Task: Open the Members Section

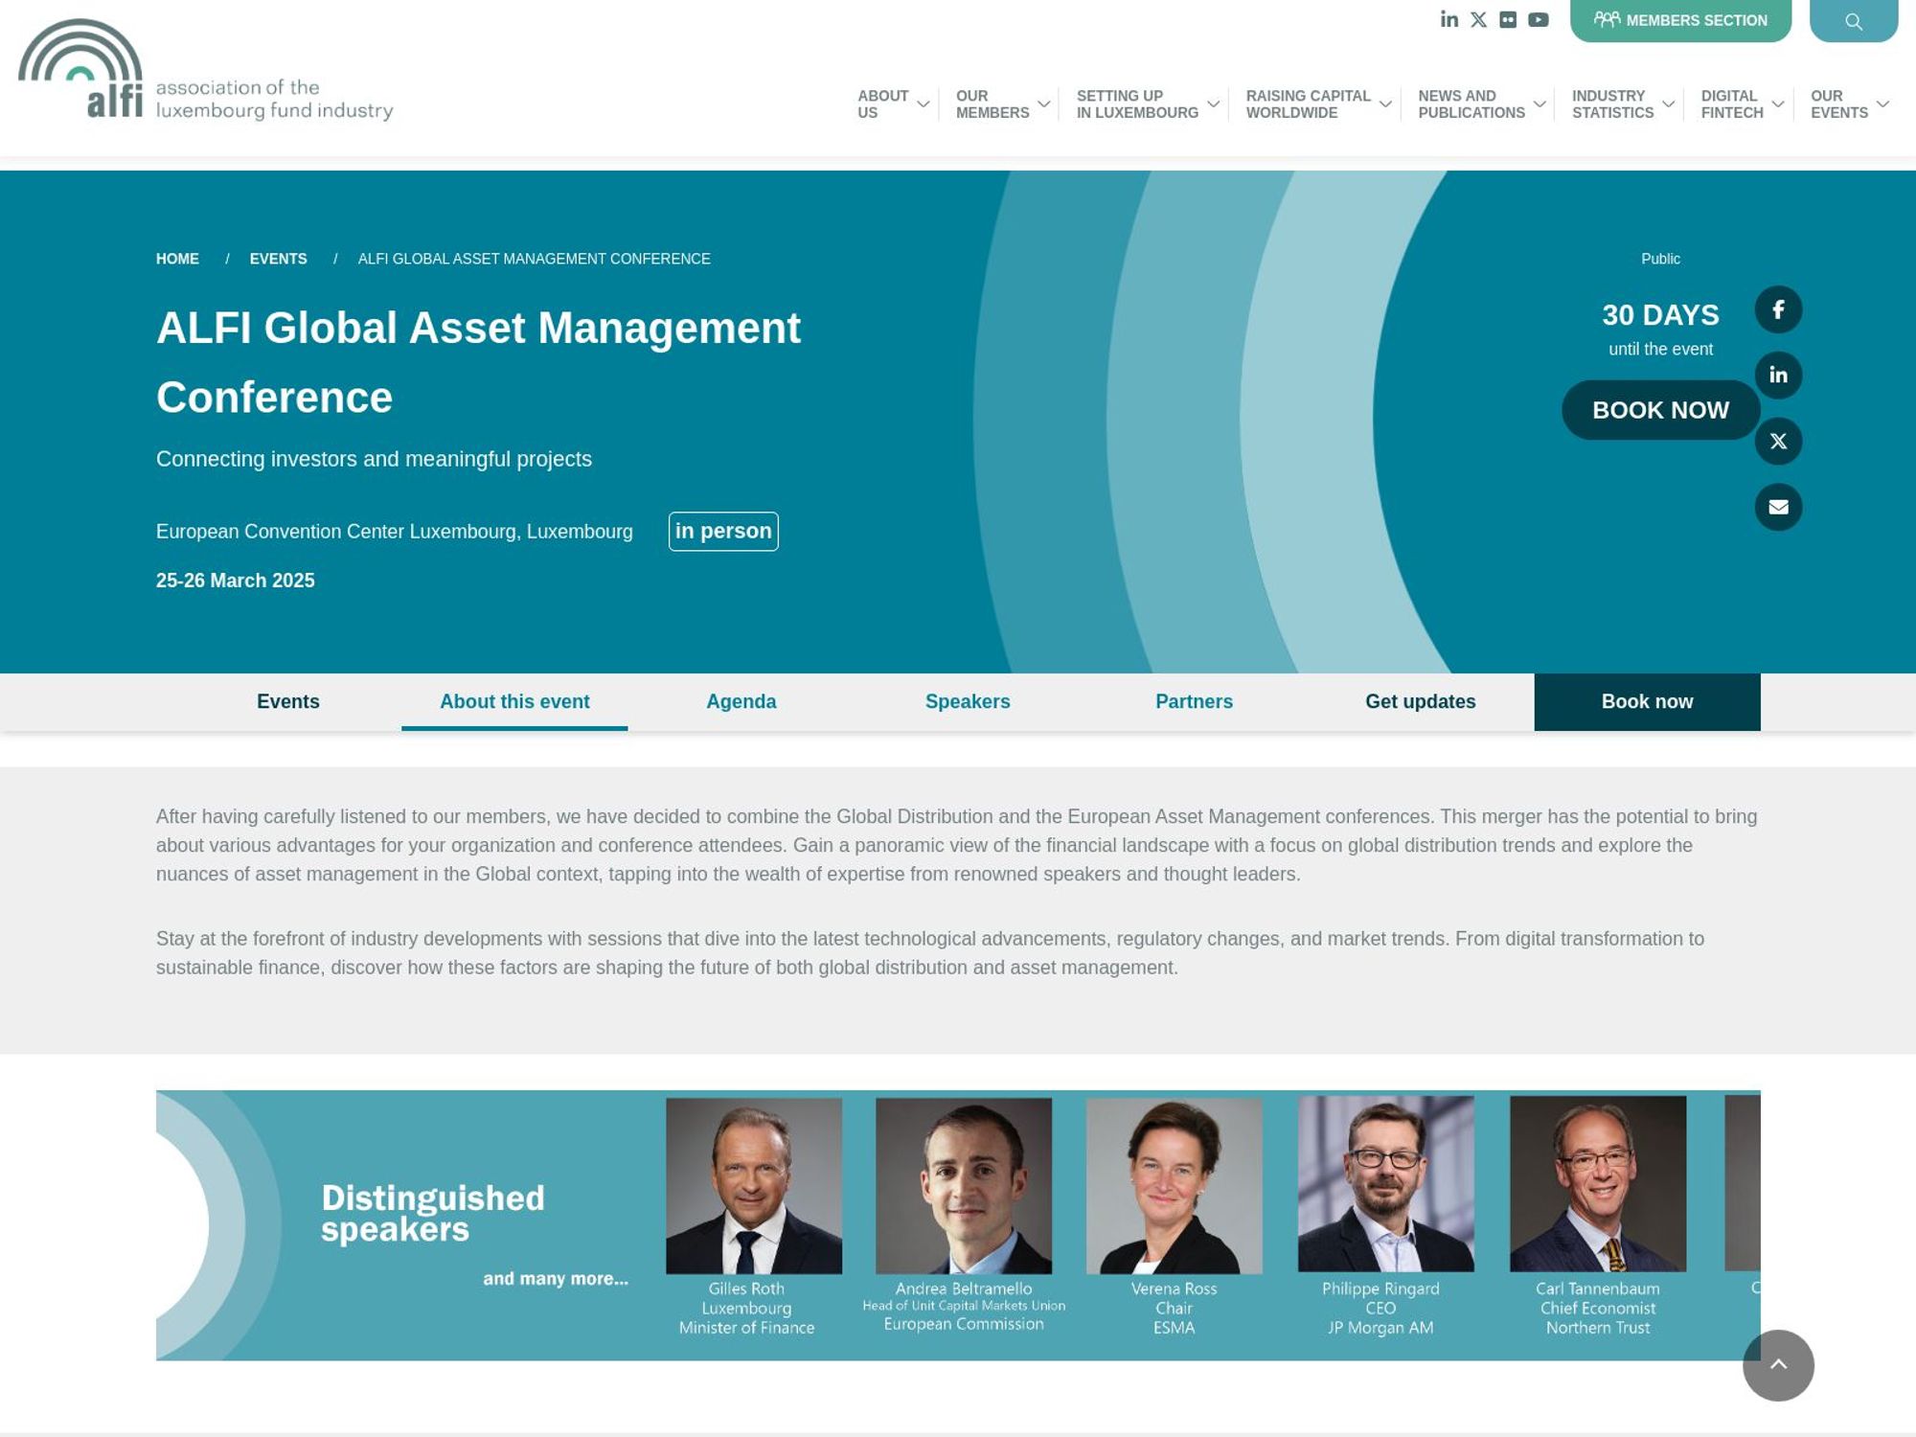Action: (x=1680, y=20)
